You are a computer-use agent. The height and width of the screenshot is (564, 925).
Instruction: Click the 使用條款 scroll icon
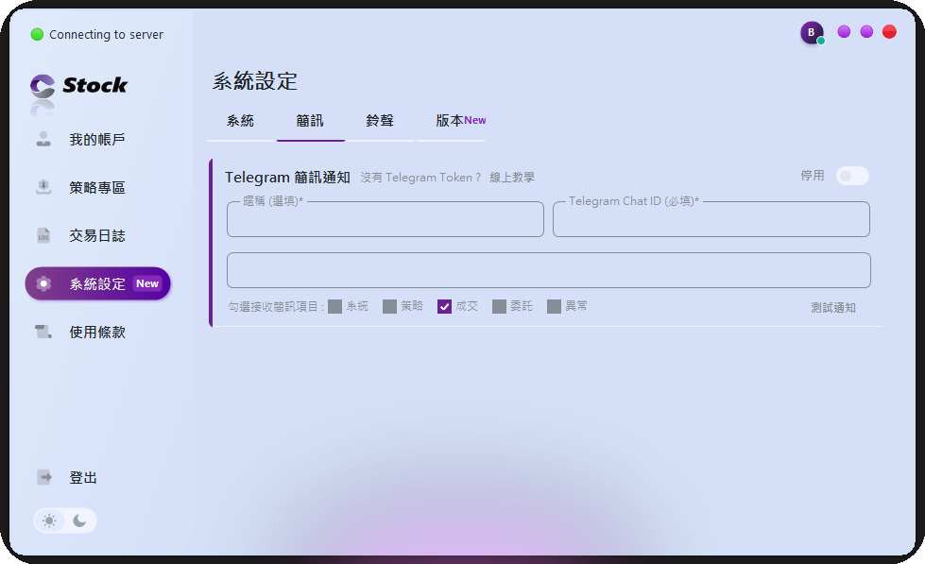click(43, 332)
